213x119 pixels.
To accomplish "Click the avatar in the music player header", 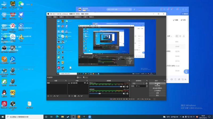I will click(x=80, y=9).
